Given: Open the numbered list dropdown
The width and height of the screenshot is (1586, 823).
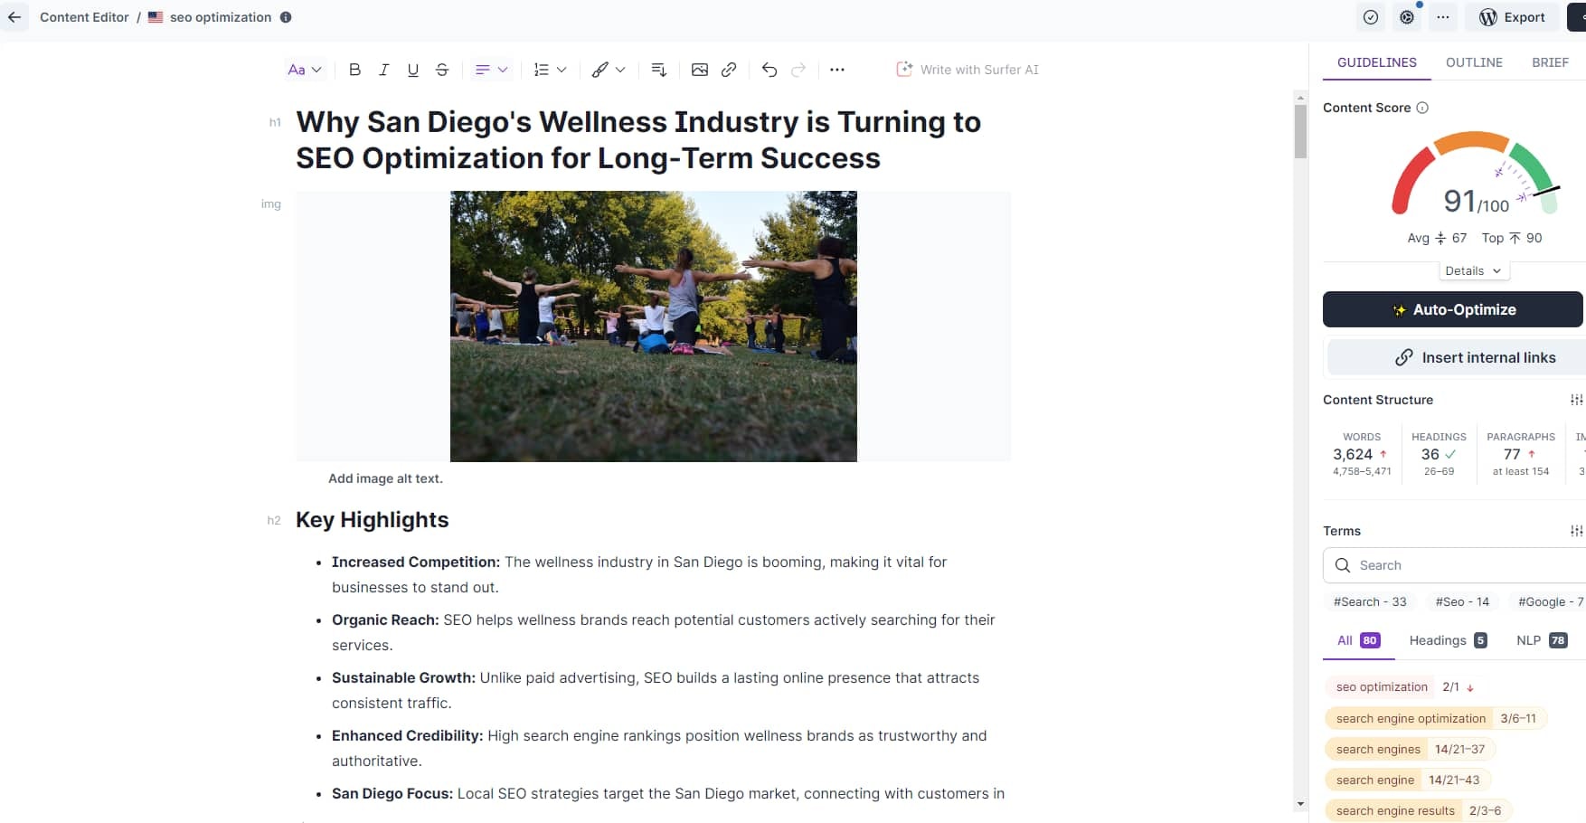Looking at the screenshot, I should tap(551, 70).
